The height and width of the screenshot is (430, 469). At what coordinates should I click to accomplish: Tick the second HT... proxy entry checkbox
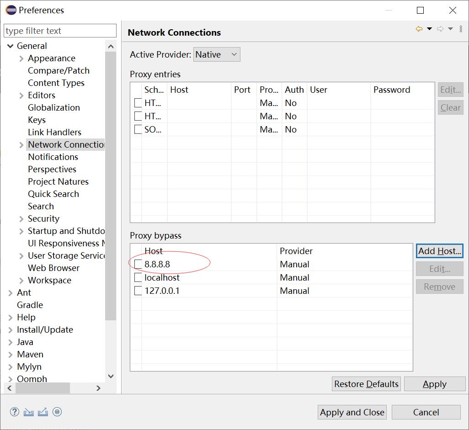pyautogui.click(x=138, y=116)
